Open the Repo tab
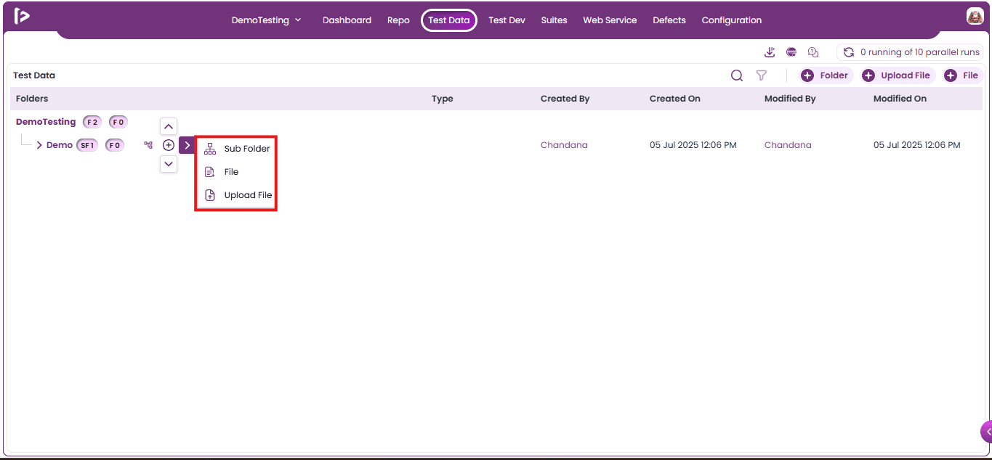The width and height of the screenshot is (992, 460). (x=398, y=20)
